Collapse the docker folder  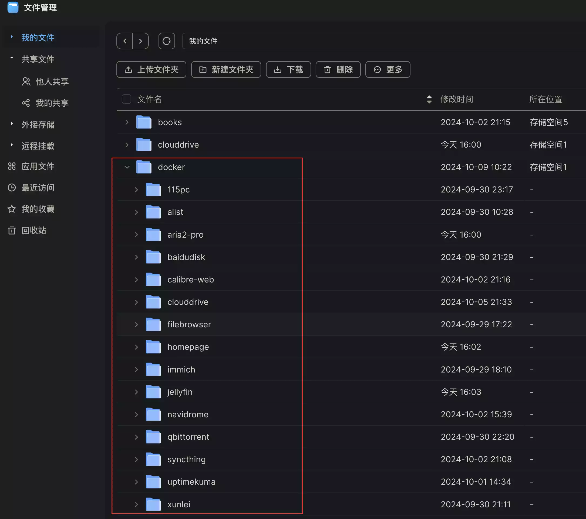(x=127, y=167)
